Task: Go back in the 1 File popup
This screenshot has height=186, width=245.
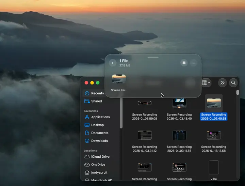Action: pos(113,63)
